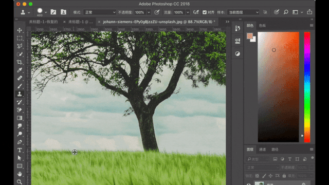The image size is (329, 185).
Task: Toggle ignore adjustment layers when cloning
Action: 265,12
